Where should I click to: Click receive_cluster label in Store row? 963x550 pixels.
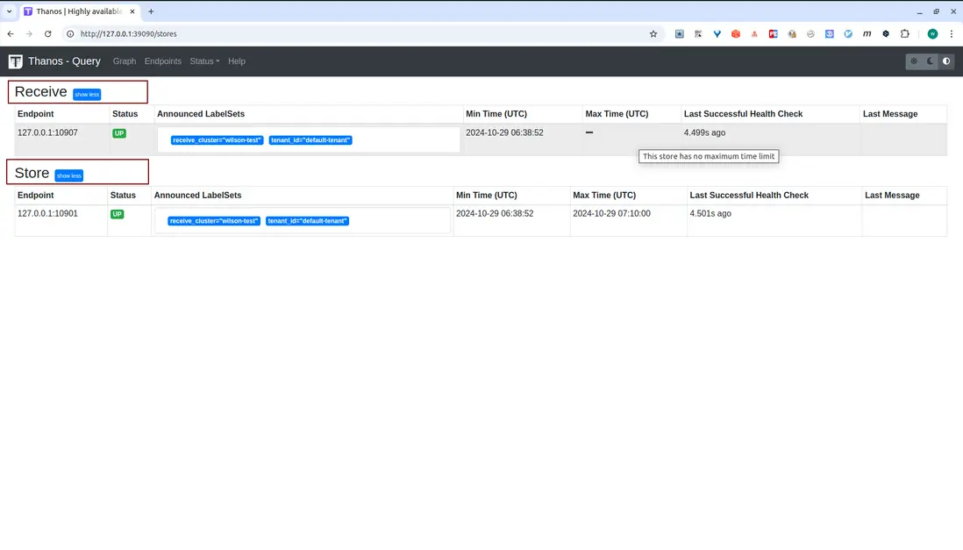(214, 221)
